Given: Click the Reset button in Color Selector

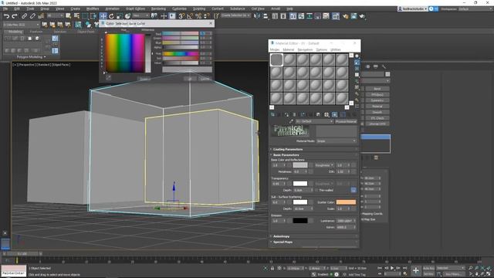Looking at the screenshot, I should coord(144,79).
